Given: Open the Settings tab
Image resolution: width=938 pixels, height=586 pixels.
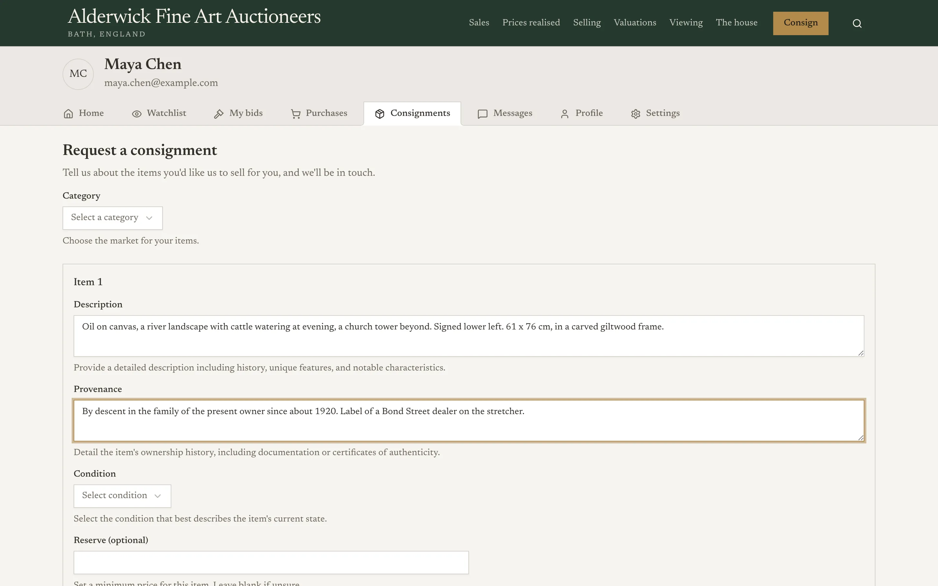Looking at the screenshot, I should [655, 113].
